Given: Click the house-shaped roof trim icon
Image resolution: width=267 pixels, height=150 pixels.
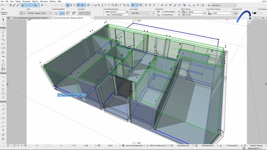Looking at the screenshot, I should pos(116,5).
